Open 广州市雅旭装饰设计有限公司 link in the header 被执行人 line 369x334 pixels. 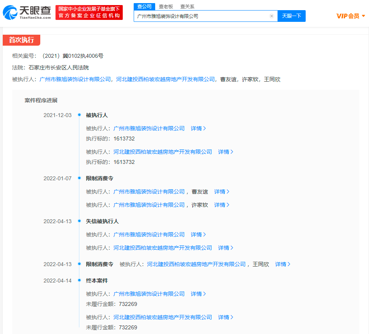coord(75,79)
